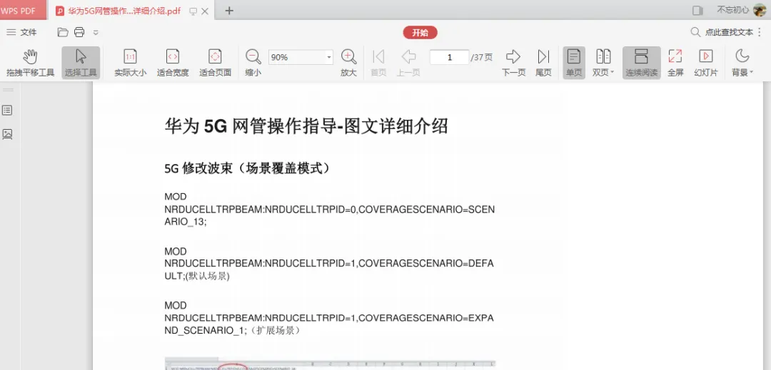771x370 pixels.
Task: Jump to the last page
Action: (x=543, y=63)
